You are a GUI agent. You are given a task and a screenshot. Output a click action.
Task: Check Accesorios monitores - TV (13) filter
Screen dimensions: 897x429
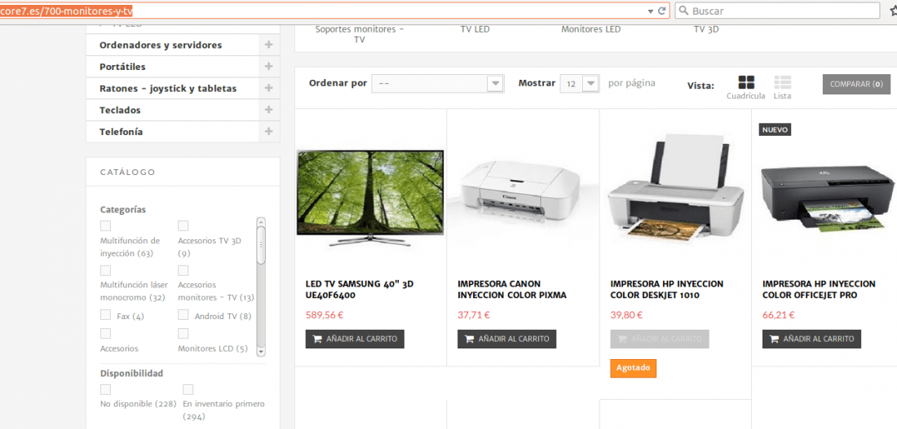pyautogui.click(x=183, y=270)
